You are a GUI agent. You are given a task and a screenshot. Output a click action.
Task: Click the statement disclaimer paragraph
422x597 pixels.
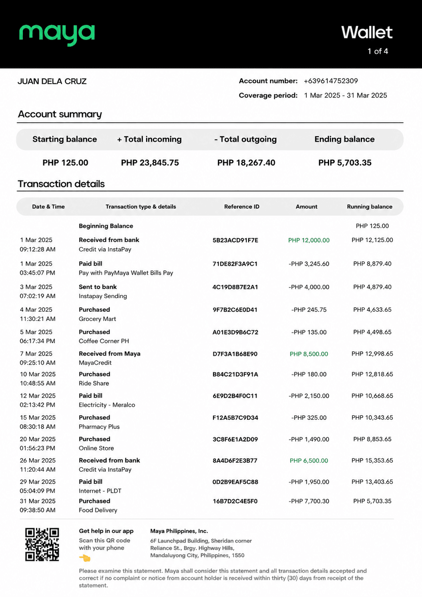tap(223, 578)
